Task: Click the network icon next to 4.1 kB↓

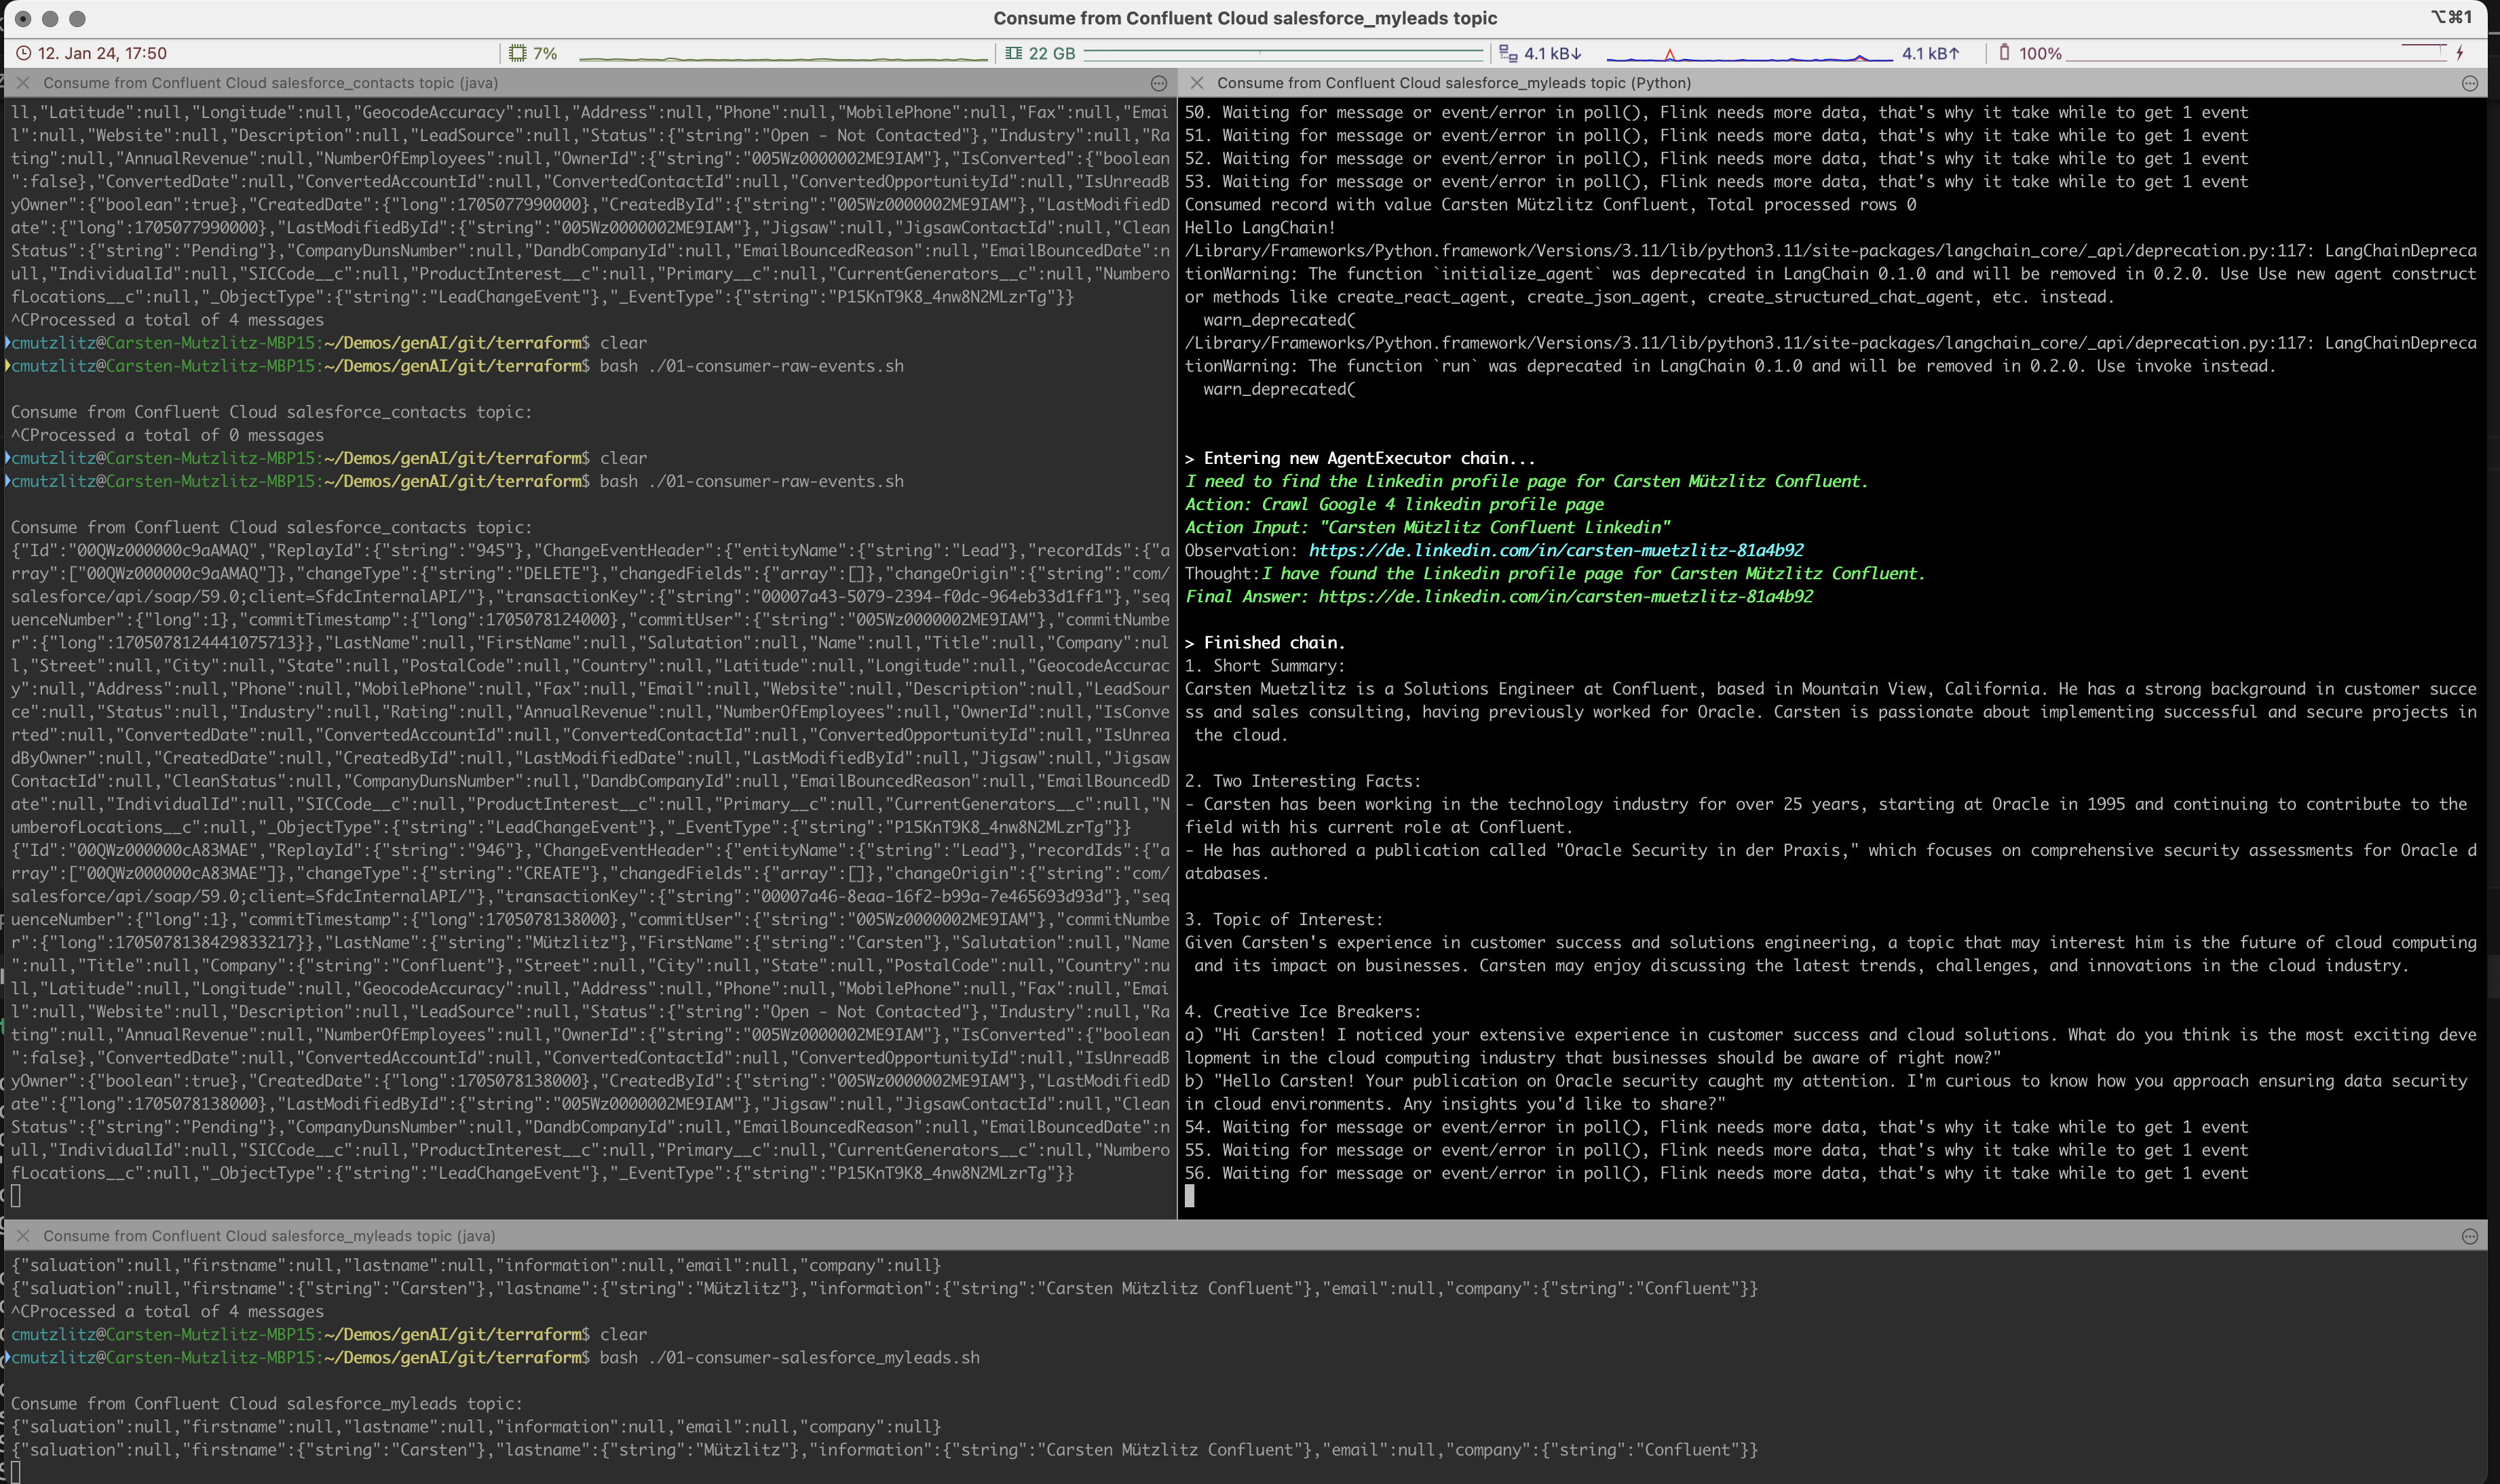Action: click(x=1508, y=53)
